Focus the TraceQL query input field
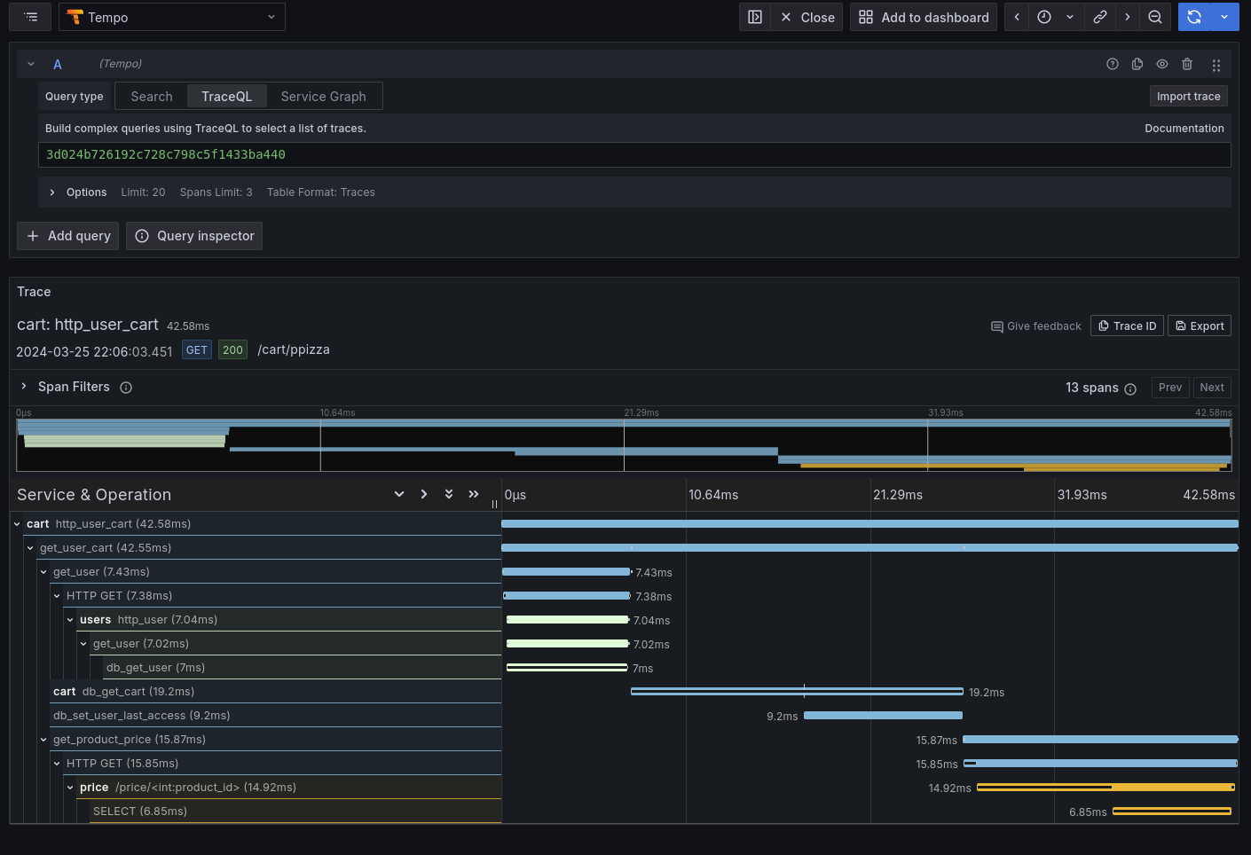 [x=634, y=154]
